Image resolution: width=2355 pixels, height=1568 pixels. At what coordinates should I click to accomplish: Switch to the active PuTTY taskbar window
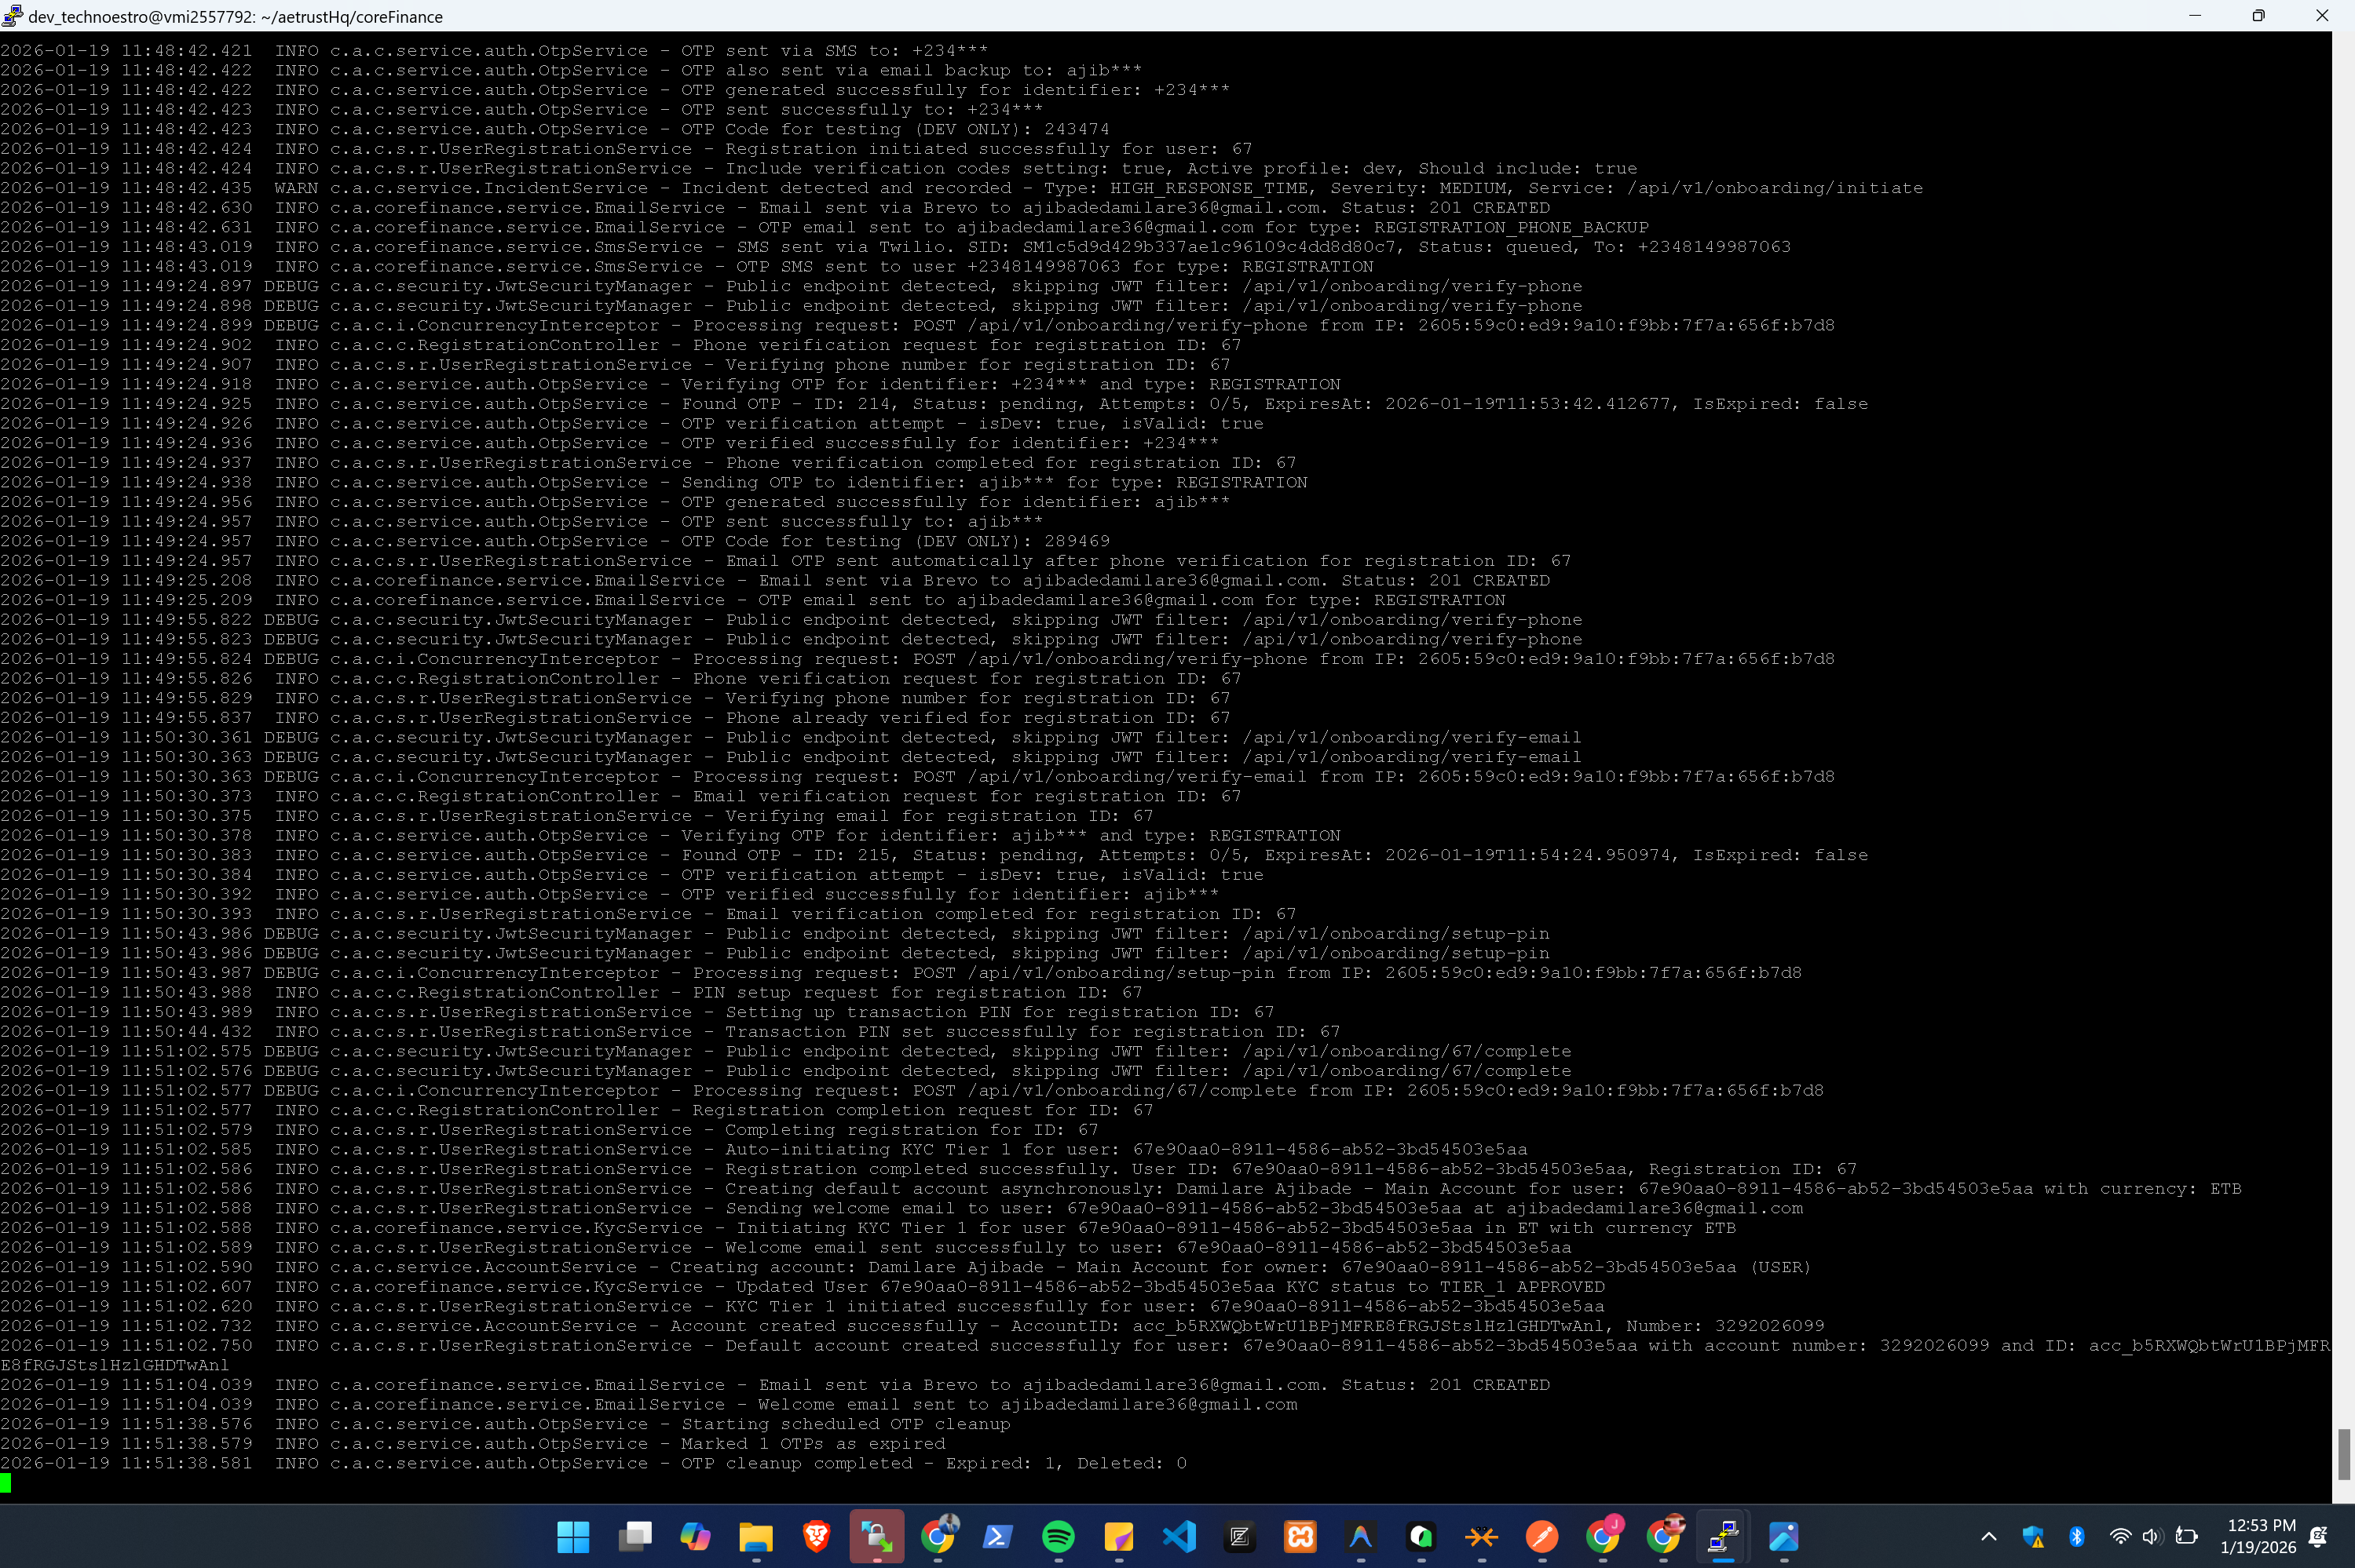(x=1723, y=1536)
